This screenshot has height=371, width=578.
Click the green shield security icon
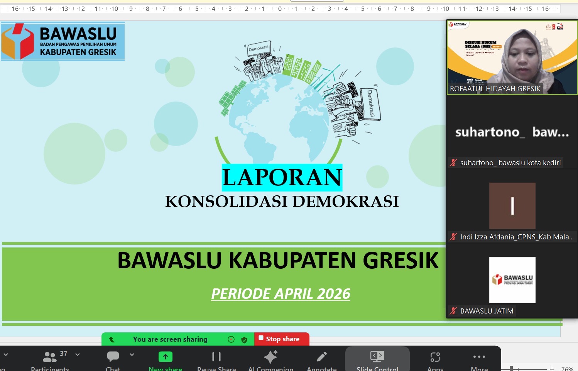pos(244,340)
